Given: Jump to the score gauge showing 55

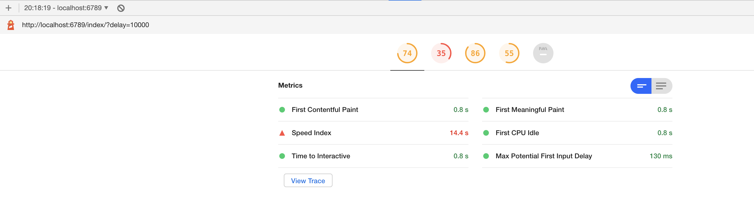Looking at the screenshot, I should point(509,53).
